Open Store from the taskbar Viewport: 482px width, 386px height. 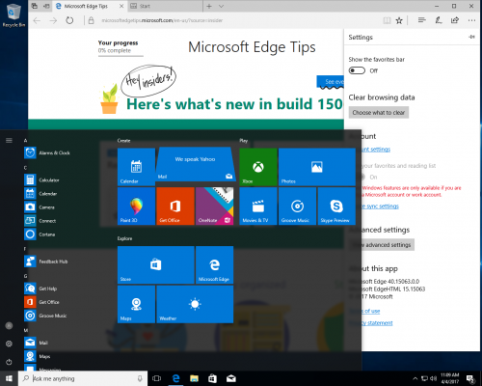coord(212,378)
